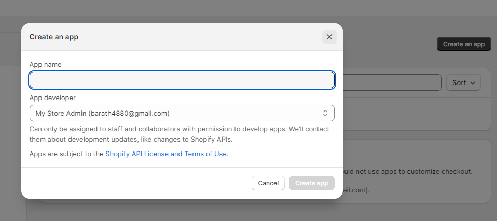This screenshot has width=497, height=221.
Task: Open Shopify API License and Terms of Use link
Action: point(166,154)
